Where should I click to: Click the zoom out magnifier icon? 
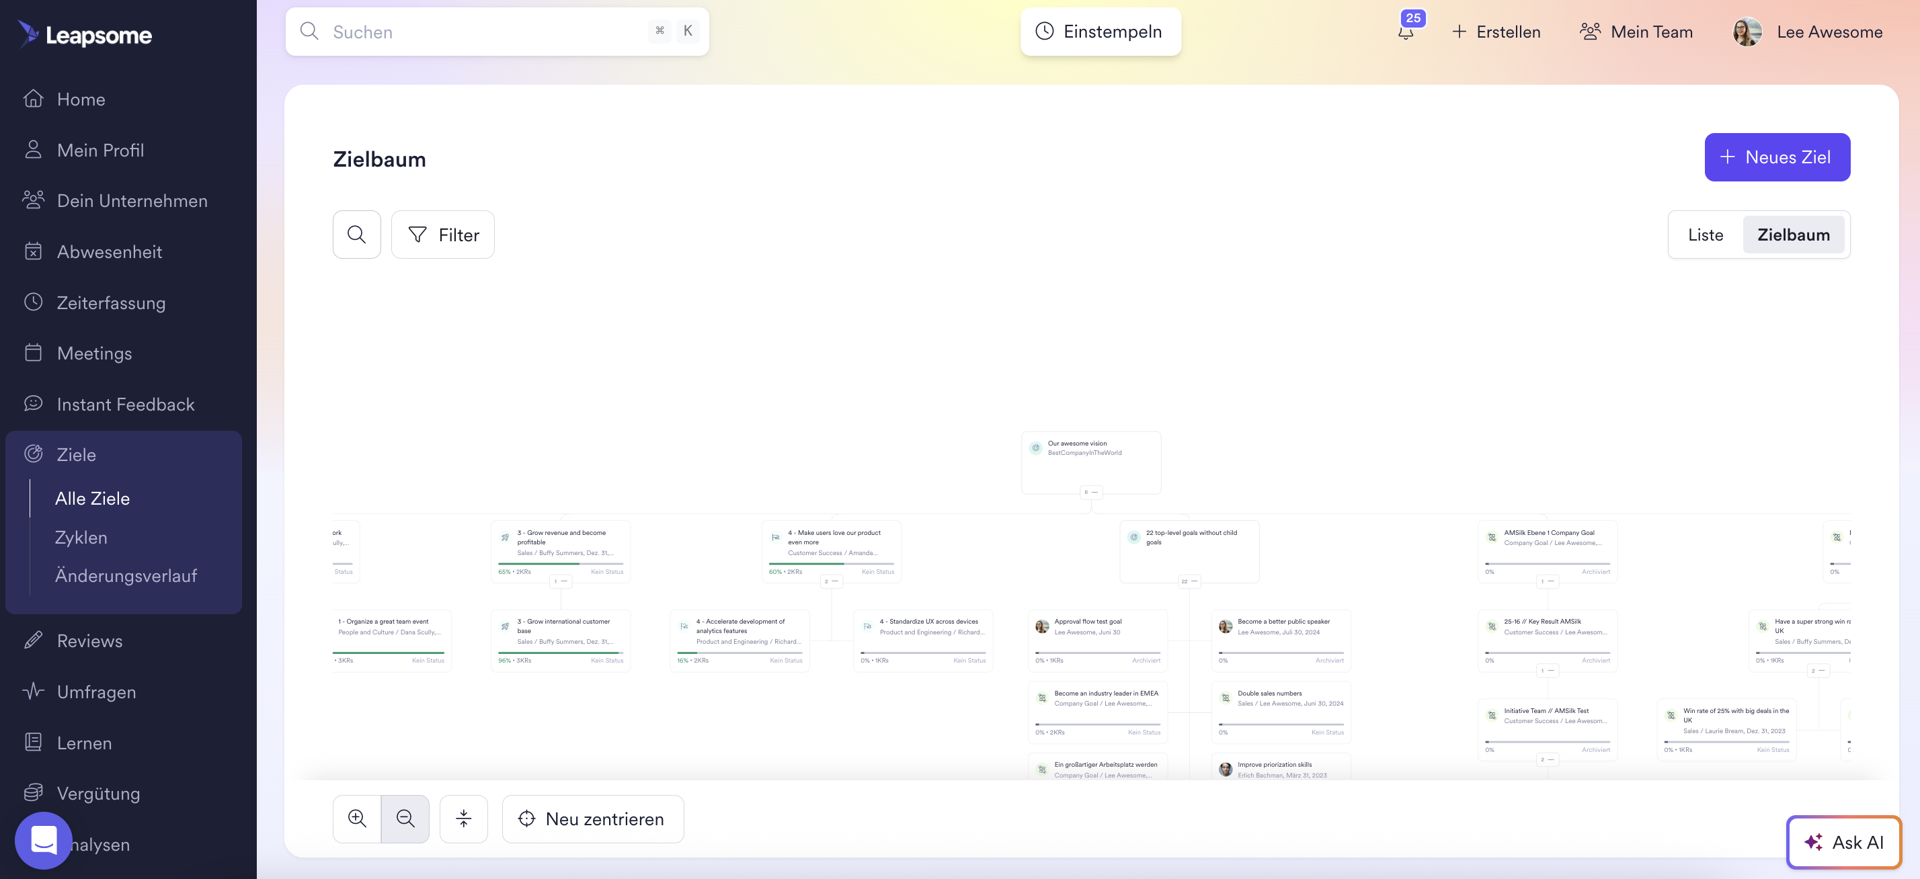[x=405, y=818]
